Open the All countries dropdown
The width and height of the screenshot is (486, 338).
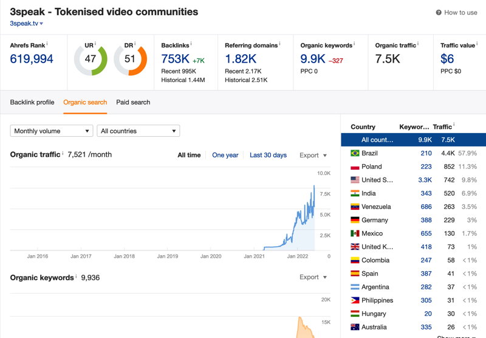coord(139,131)
